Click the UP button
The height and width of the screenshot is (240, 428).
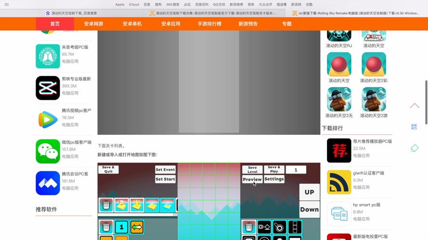309,192
